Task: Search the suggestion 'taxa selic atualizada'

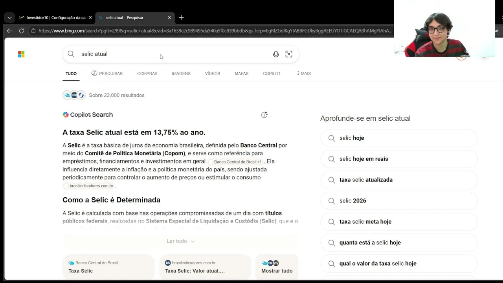Action: pos(399,180)
